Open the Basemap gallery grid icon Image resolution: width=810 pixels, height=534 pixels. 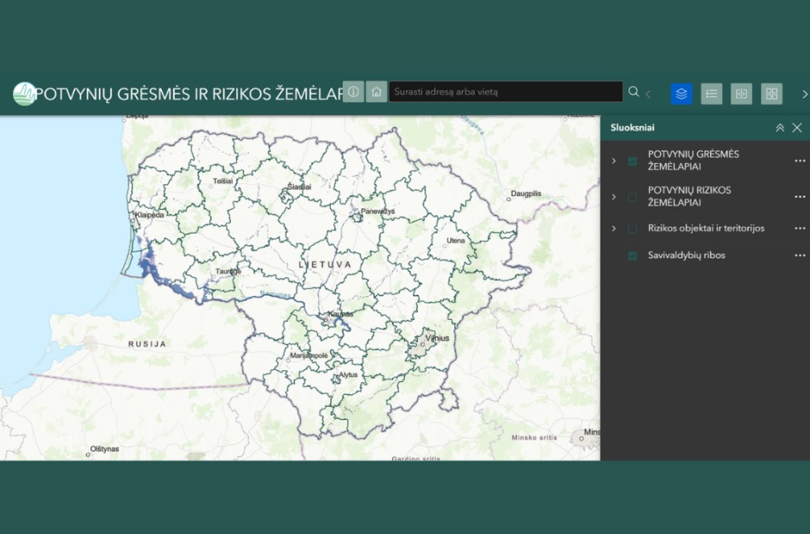[772, 94]
